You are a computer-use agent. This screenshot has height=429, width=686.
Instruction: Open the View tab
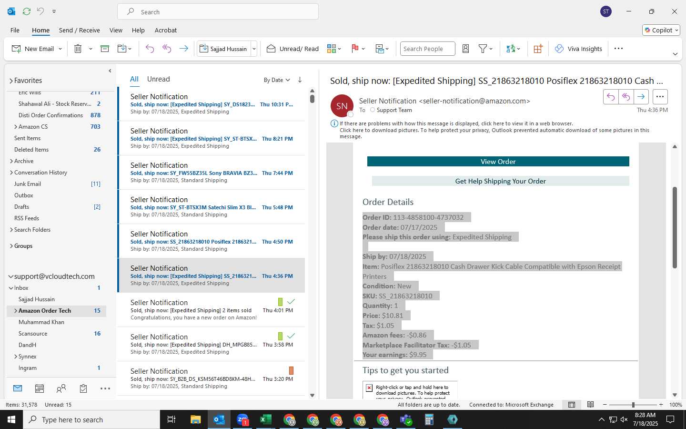[116, 30]
